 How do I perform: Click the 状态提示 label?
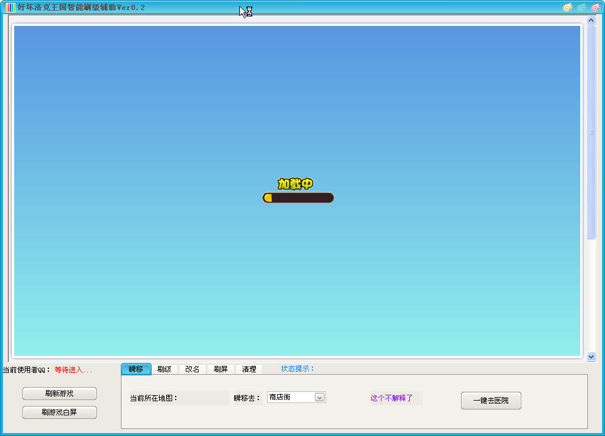297,369
